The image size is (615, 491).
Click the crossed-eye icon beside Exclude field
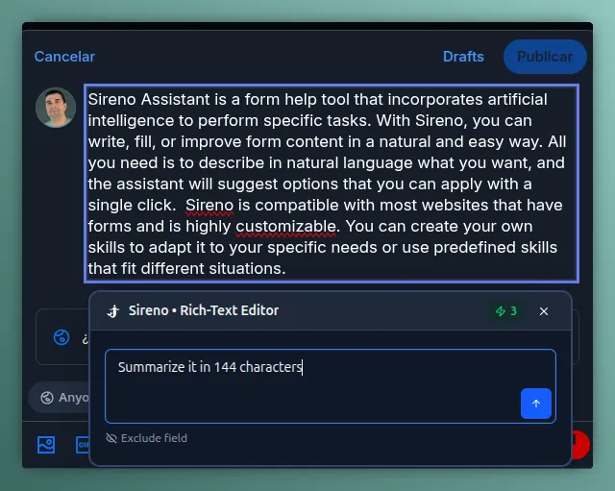click(x=111, y=438)
